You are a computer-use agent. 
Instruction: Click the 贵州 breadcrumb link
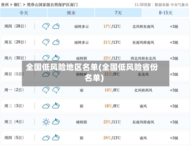[x=5, y=5]
